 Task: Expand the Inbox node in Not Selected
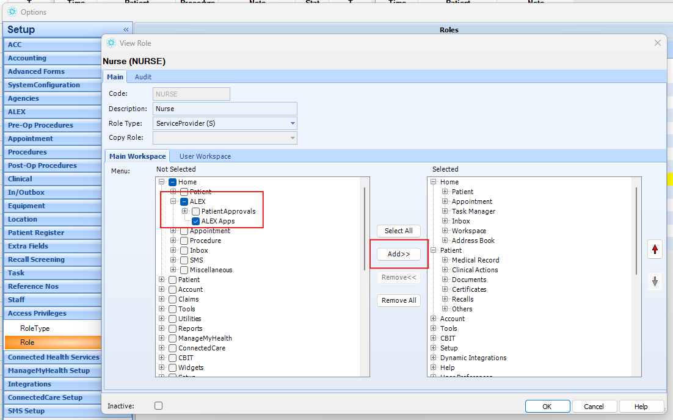(173, 250)
